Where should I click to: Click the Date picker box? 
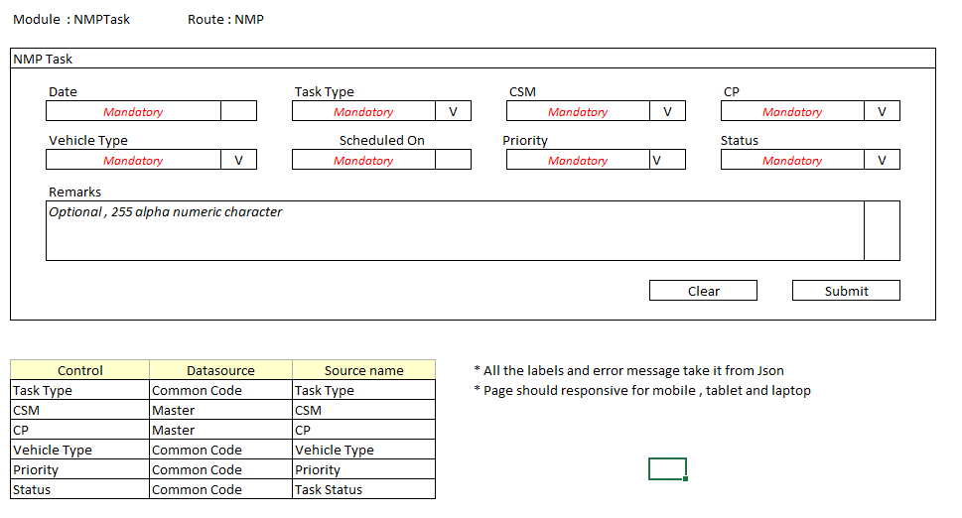click(238, 111)
